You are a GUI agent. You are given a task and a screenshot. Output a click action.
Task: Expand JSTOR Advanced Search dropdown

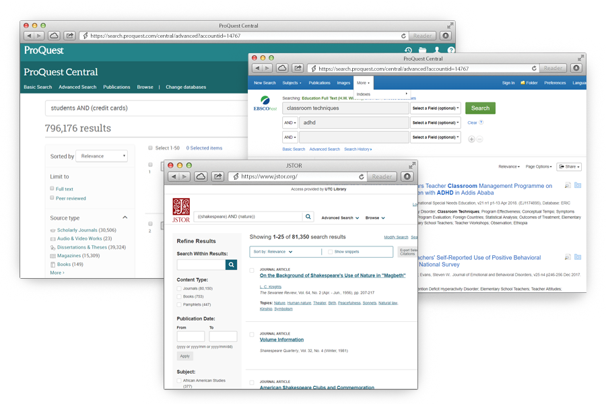click(x=340, y=218)
